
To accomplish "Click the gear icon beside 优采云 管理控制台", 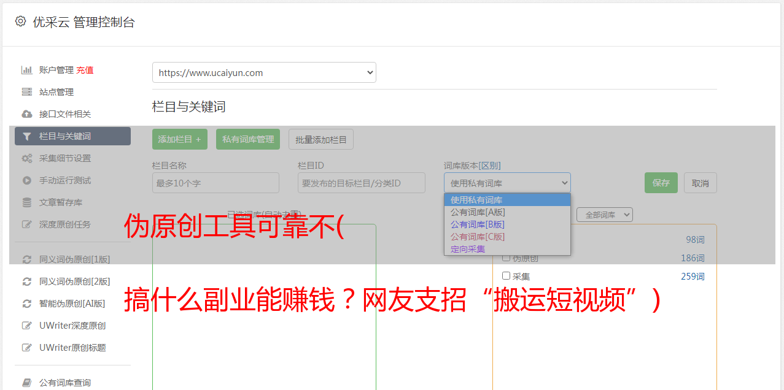I will click(20, 21).
